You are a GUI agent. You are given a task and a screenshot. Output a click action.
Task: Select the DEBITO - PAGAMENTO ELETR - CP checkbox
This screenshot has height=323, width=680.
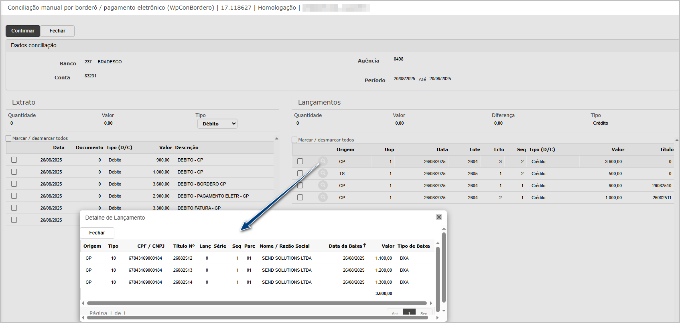(x=14, y=196)
